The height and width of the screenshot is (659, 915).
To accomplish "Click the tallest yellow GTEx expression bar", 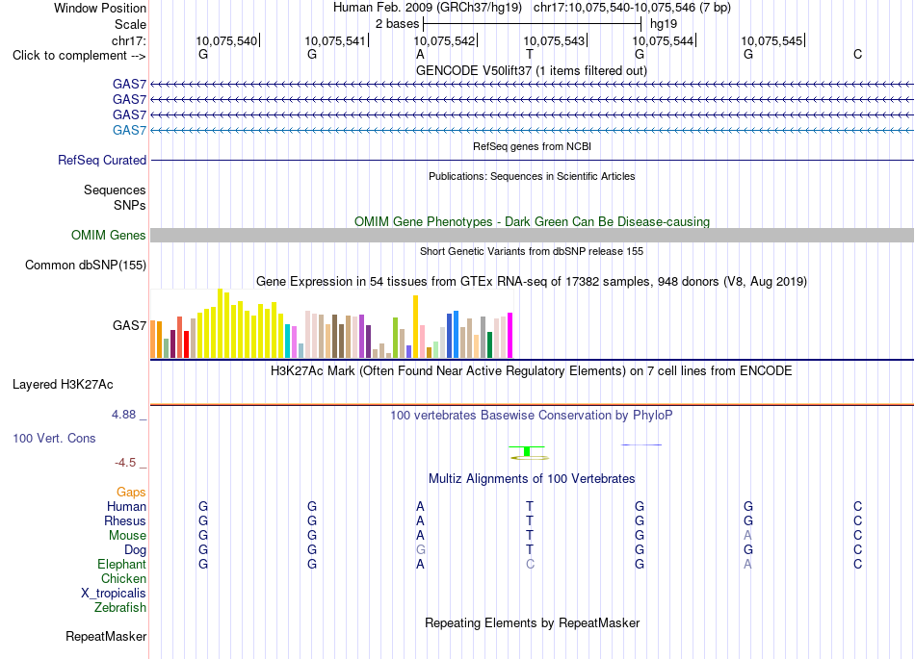I will 220,323.
